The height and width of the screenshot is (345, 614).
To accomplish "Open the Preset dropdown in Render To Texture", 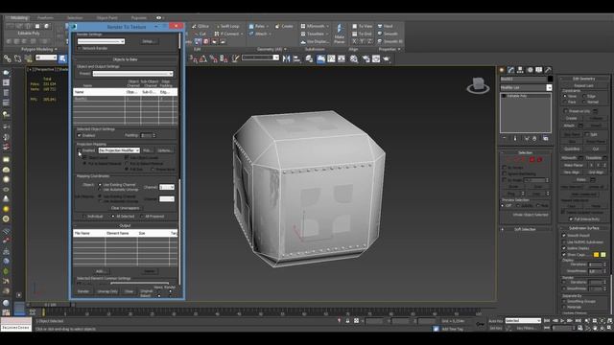I will [132, 74].
